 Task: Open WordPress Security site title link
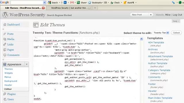click(27, 15)
